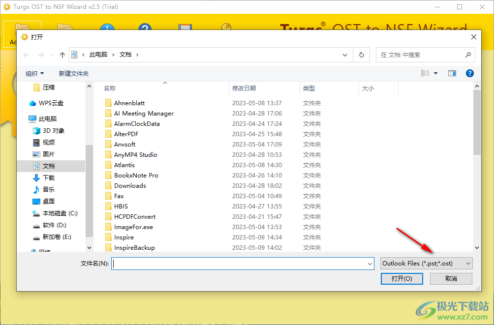Refresh the current folder view
Screen dimensions: 494x325
(x=362, y=55)
